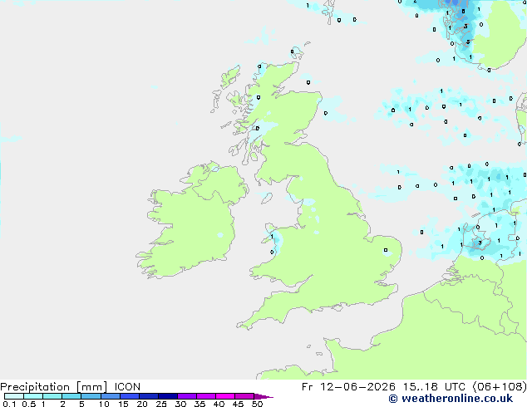
Task: Click the 'Fr 12-06-2026' date text
Action: pyautogui.click(x=348, y=387)
